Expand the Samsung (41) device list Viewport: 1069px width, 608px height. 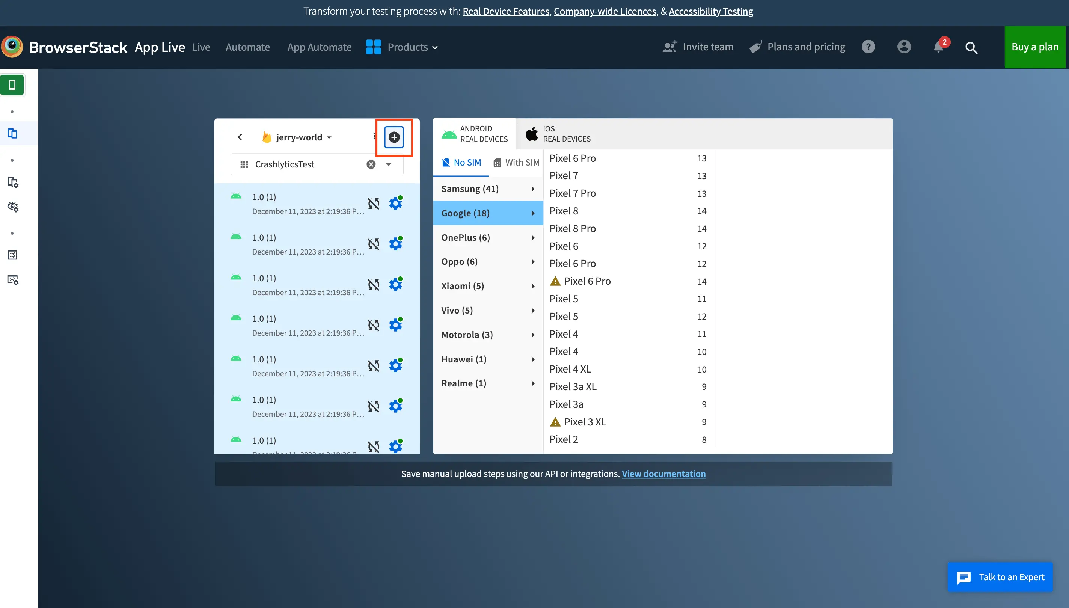point(487,189)
